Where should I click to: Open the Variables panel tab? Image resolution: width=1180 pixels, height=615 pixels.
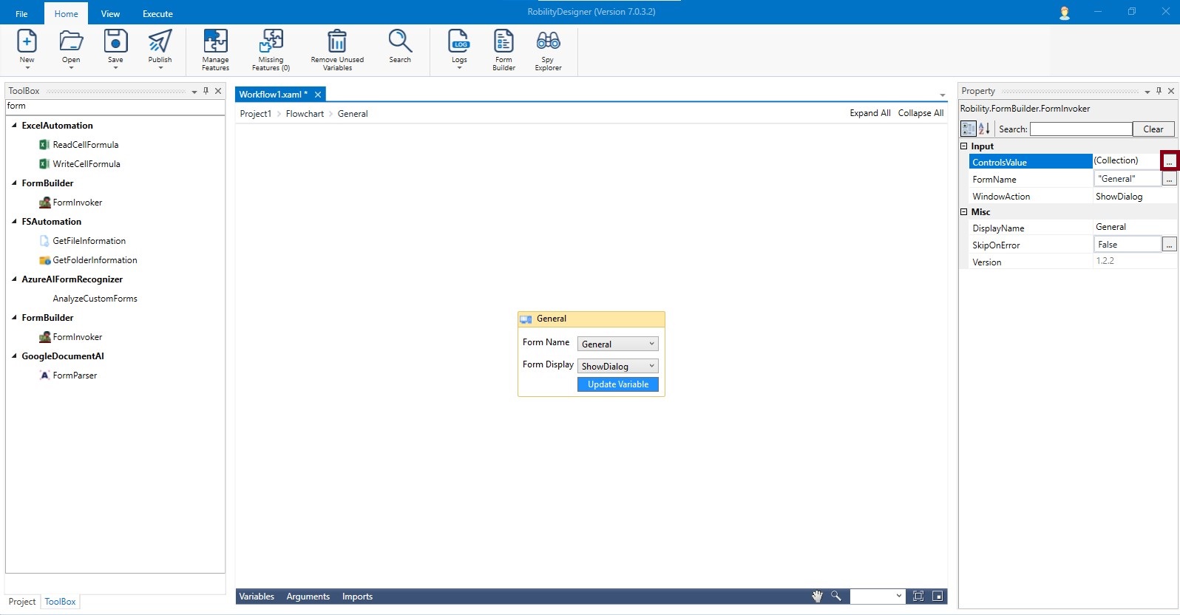[257, 597]
